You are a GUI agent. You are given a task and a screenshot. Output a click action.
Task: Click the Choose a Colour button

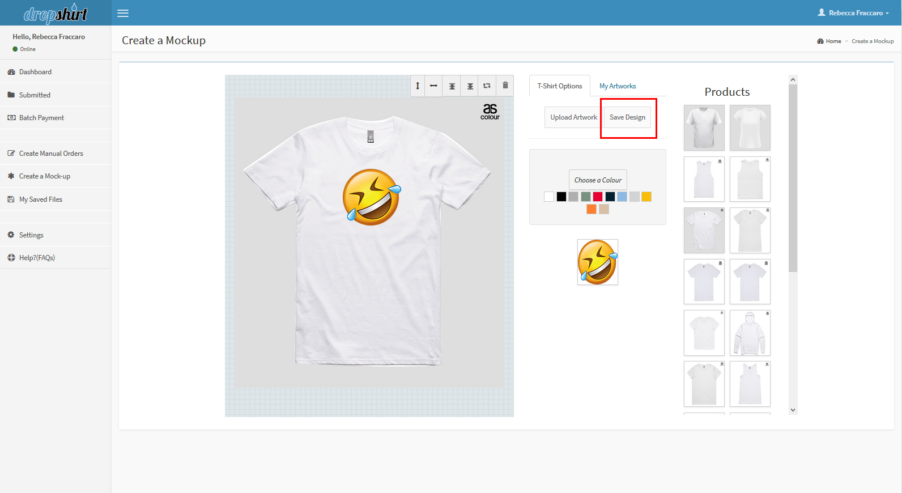(598, 180)
